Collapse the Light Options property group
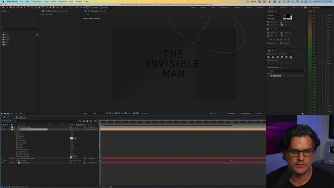The width and height of the screenshot is (334, 188). (x=13, y=134)
